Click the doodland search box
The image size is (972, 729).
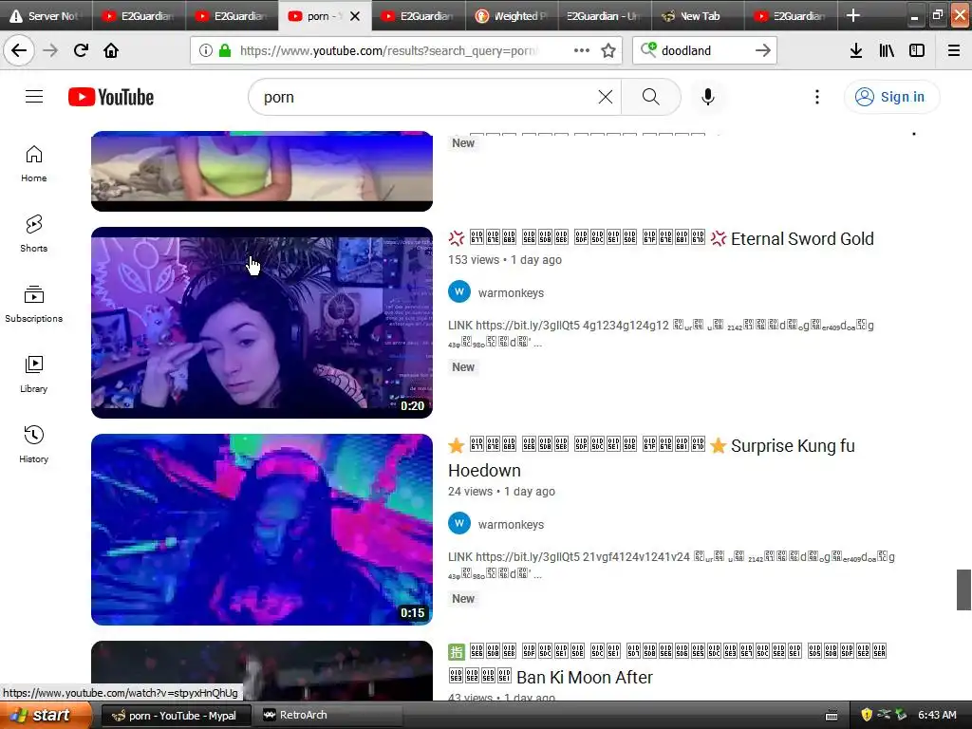pos(703,50)
